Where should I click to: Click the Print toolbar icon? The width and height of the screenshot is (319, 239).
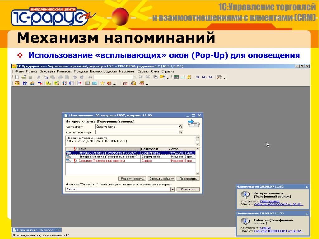point(60,77)
